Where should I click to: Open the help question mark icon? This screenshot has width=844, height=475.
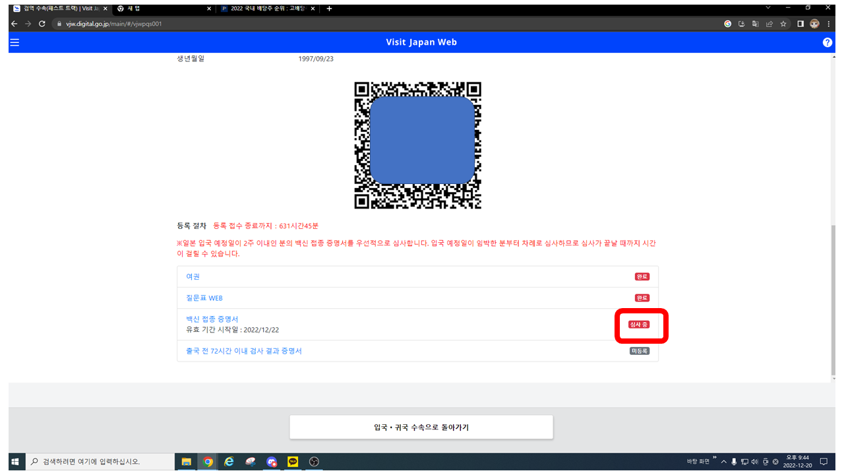pos(828,42)
